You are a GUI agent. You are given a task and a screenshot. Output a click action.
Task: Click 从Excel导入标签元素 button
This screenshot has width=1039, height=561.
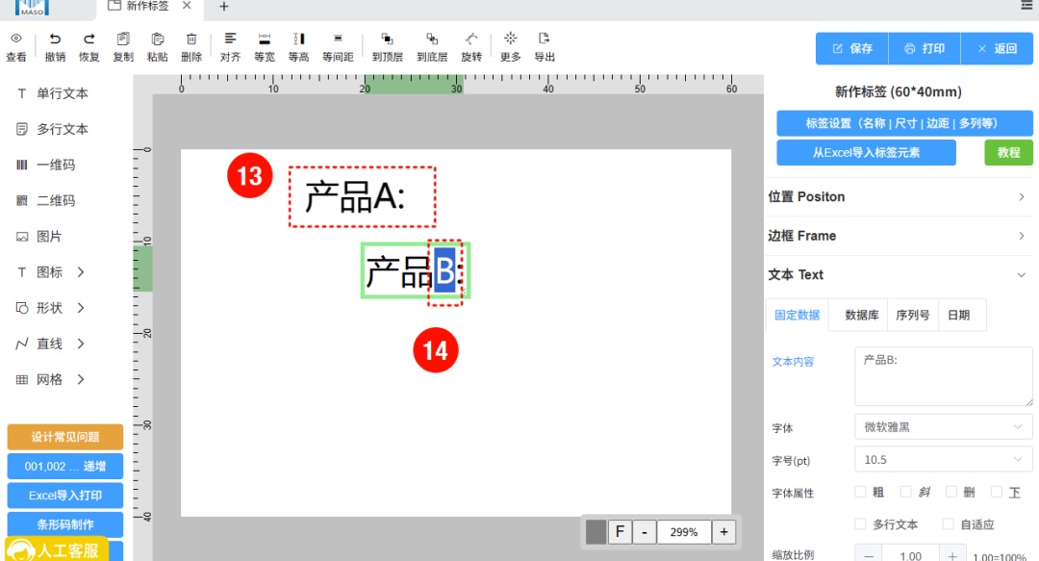point(866,152)
